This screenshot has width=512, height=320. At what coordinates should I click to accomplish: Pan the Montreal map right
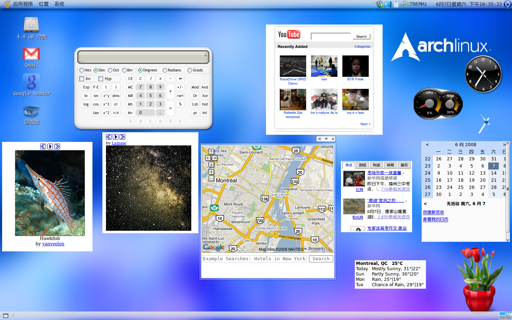214,158
